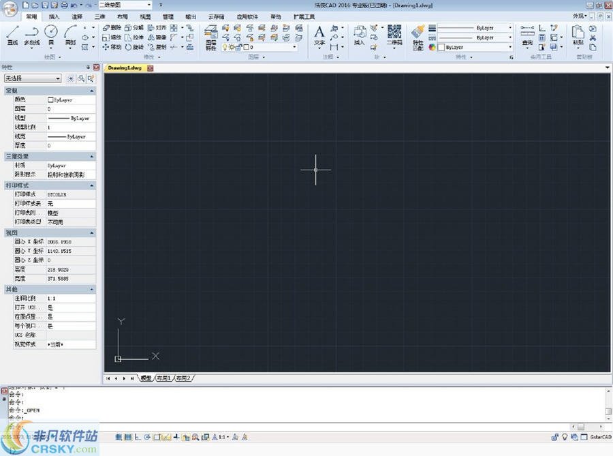
Task: Toggle Grid display in status bar
Action: pos(128,437)
